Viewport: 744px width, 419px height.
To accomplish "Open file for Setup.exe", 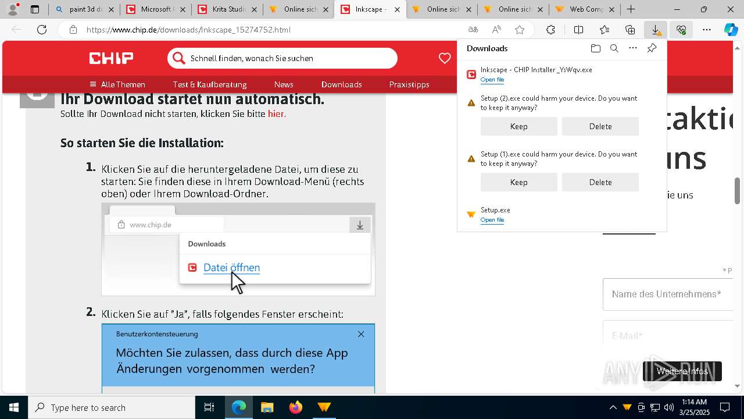I will 492,220.
